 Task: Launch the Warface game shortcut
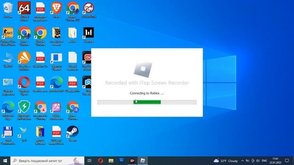89,35
